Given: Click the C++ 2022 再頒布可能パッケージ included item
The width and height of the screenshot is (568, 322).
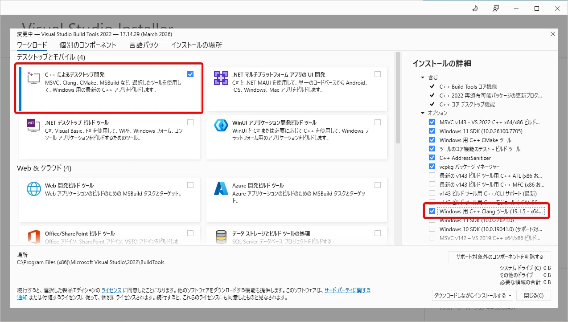Looking at the screenshot, I should (491, 95).
